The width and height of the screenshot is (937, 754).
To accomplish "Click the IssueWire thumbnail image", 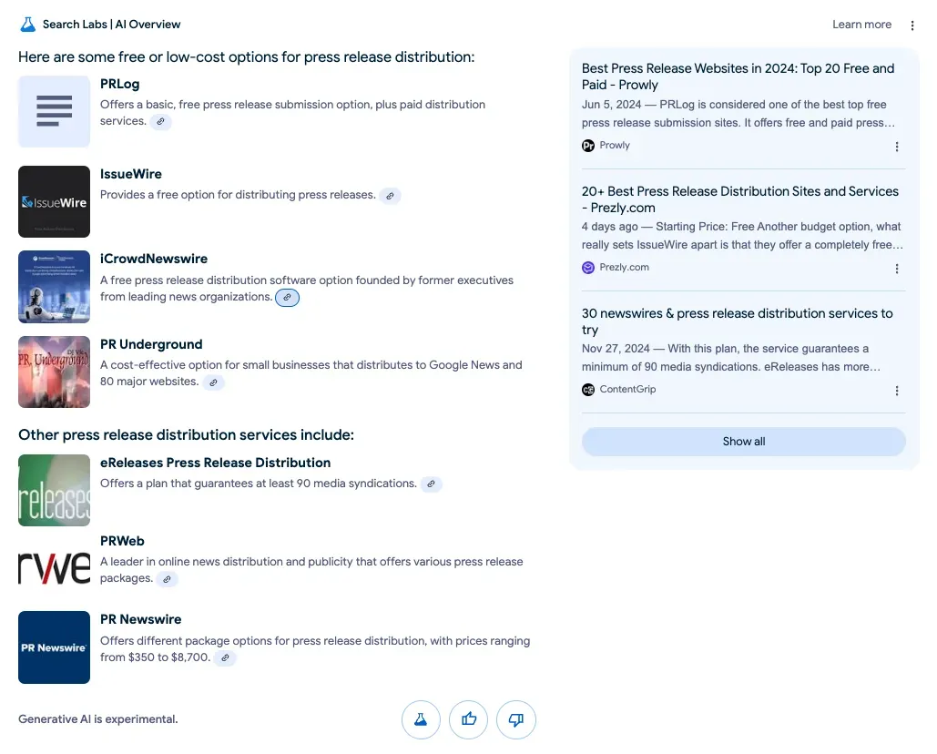I will click(x=54, y=201).
